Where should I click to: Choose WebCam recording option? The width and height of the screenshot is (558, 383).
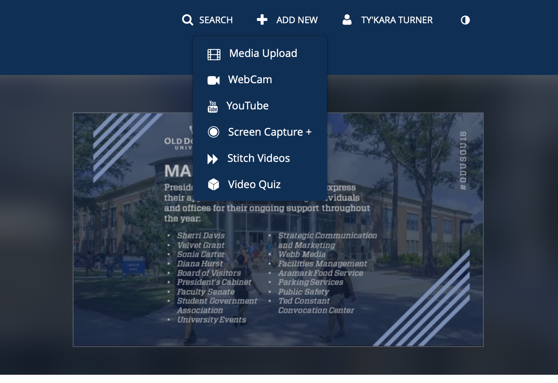(250, 79)
